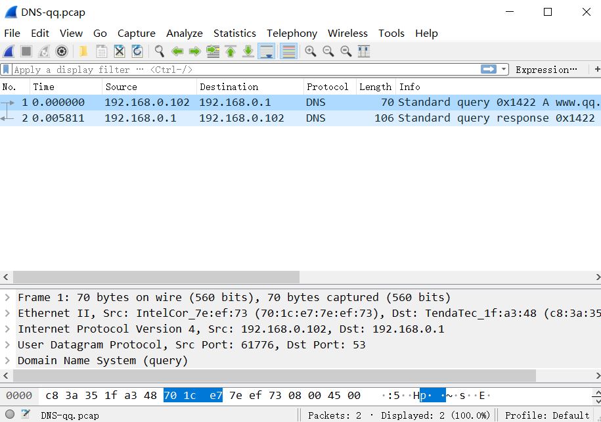Screen dimensions: 601x422
Task: Close this capture file X icon
Action: (x=119, y=51)
